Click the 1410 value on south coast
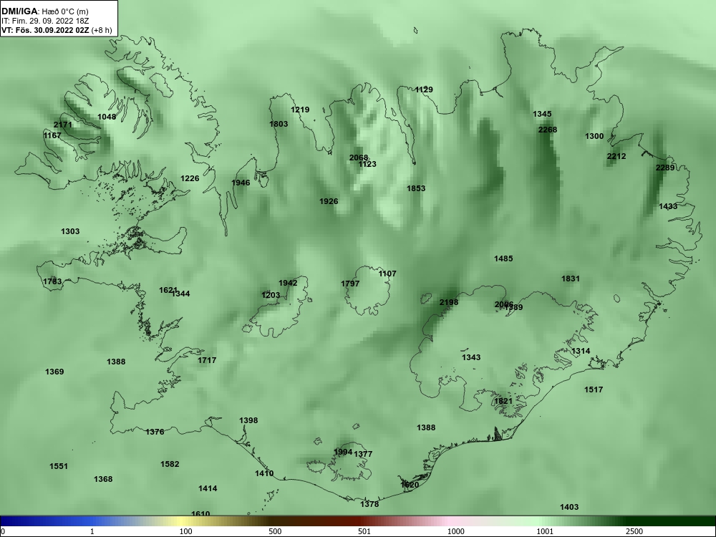 pyautogui.click(x=264, y=473)
